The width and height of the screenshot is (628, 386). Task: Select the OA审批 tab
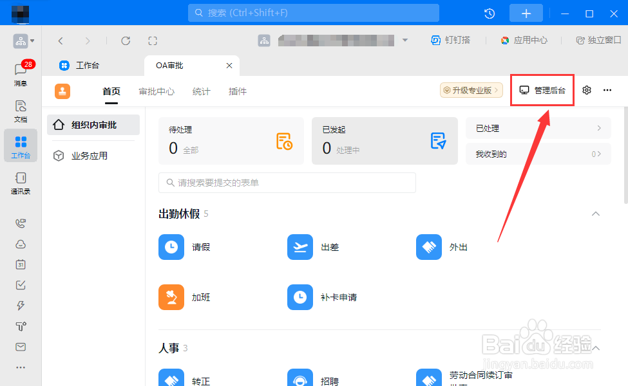tap(191, 66)
